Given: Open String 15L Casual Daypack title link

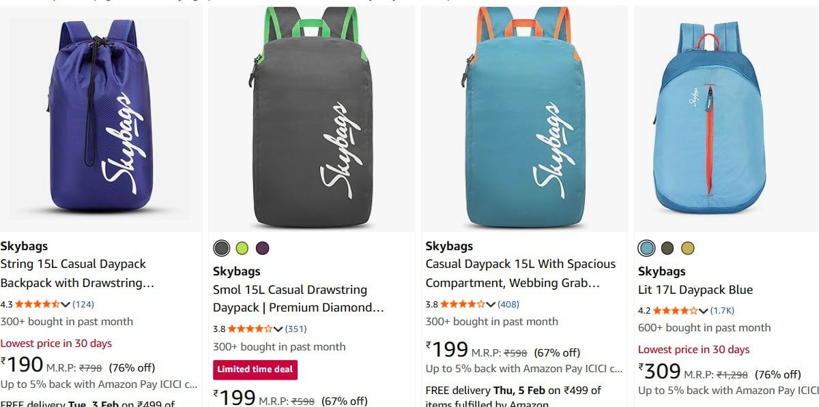Looking at the screenshot, I should [77, 273].
